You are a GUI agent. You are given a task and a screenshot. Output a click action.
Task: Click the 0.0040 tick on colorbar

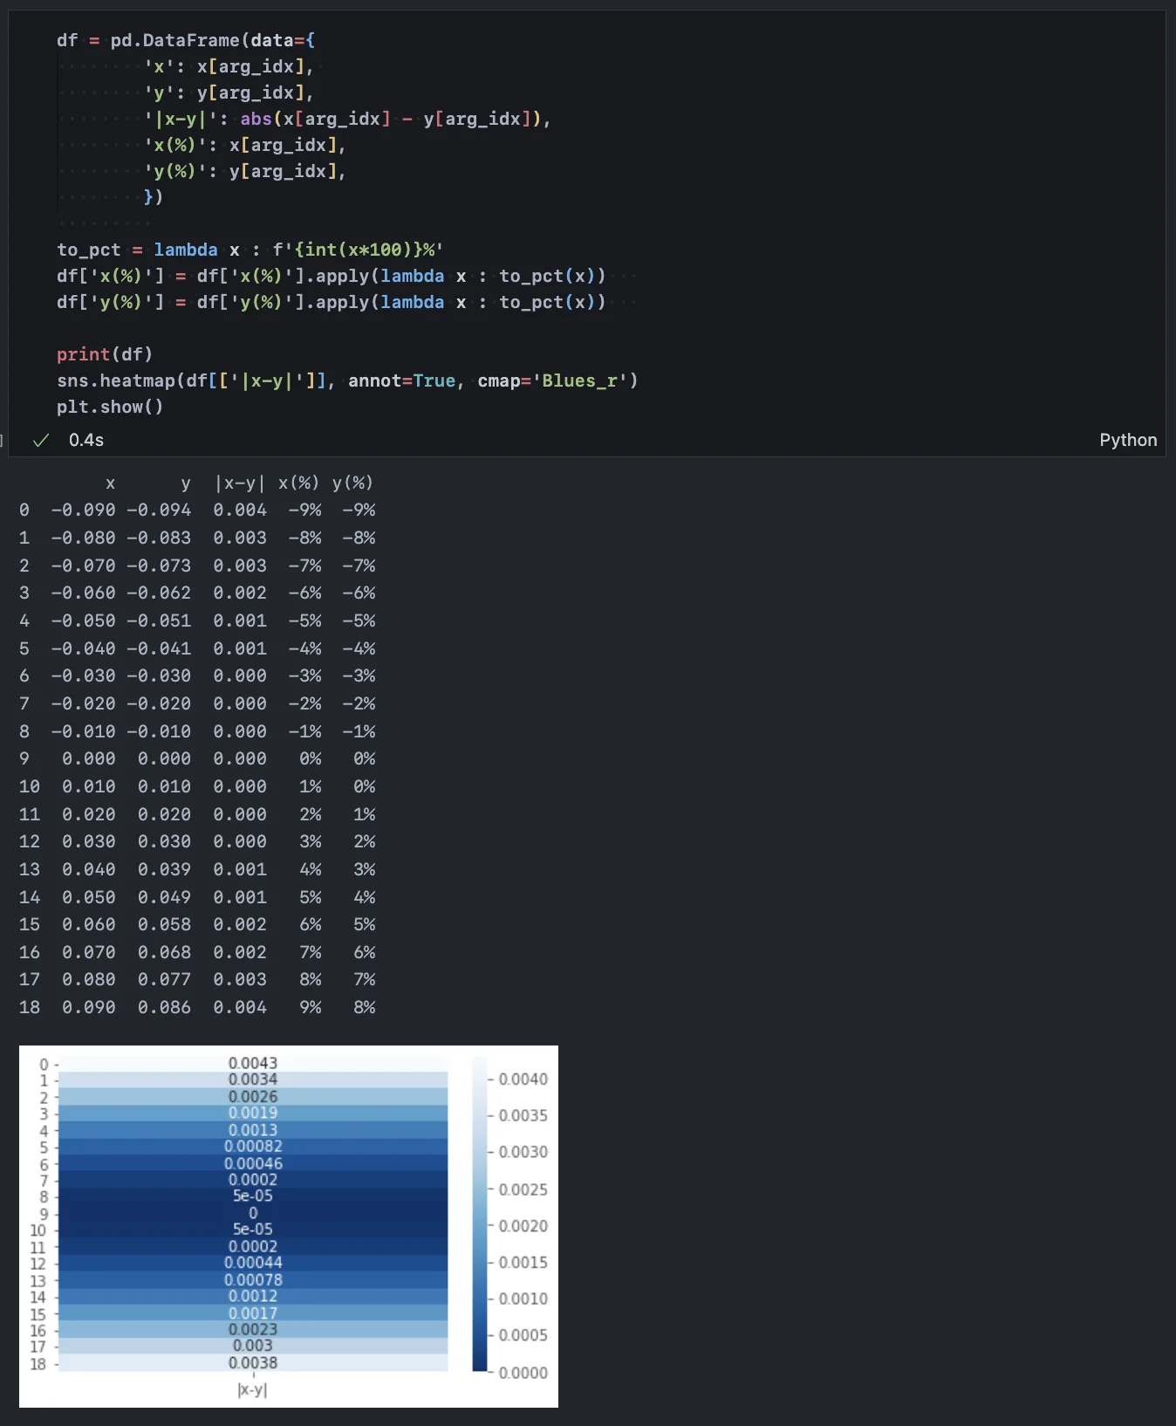point(523,1080)
